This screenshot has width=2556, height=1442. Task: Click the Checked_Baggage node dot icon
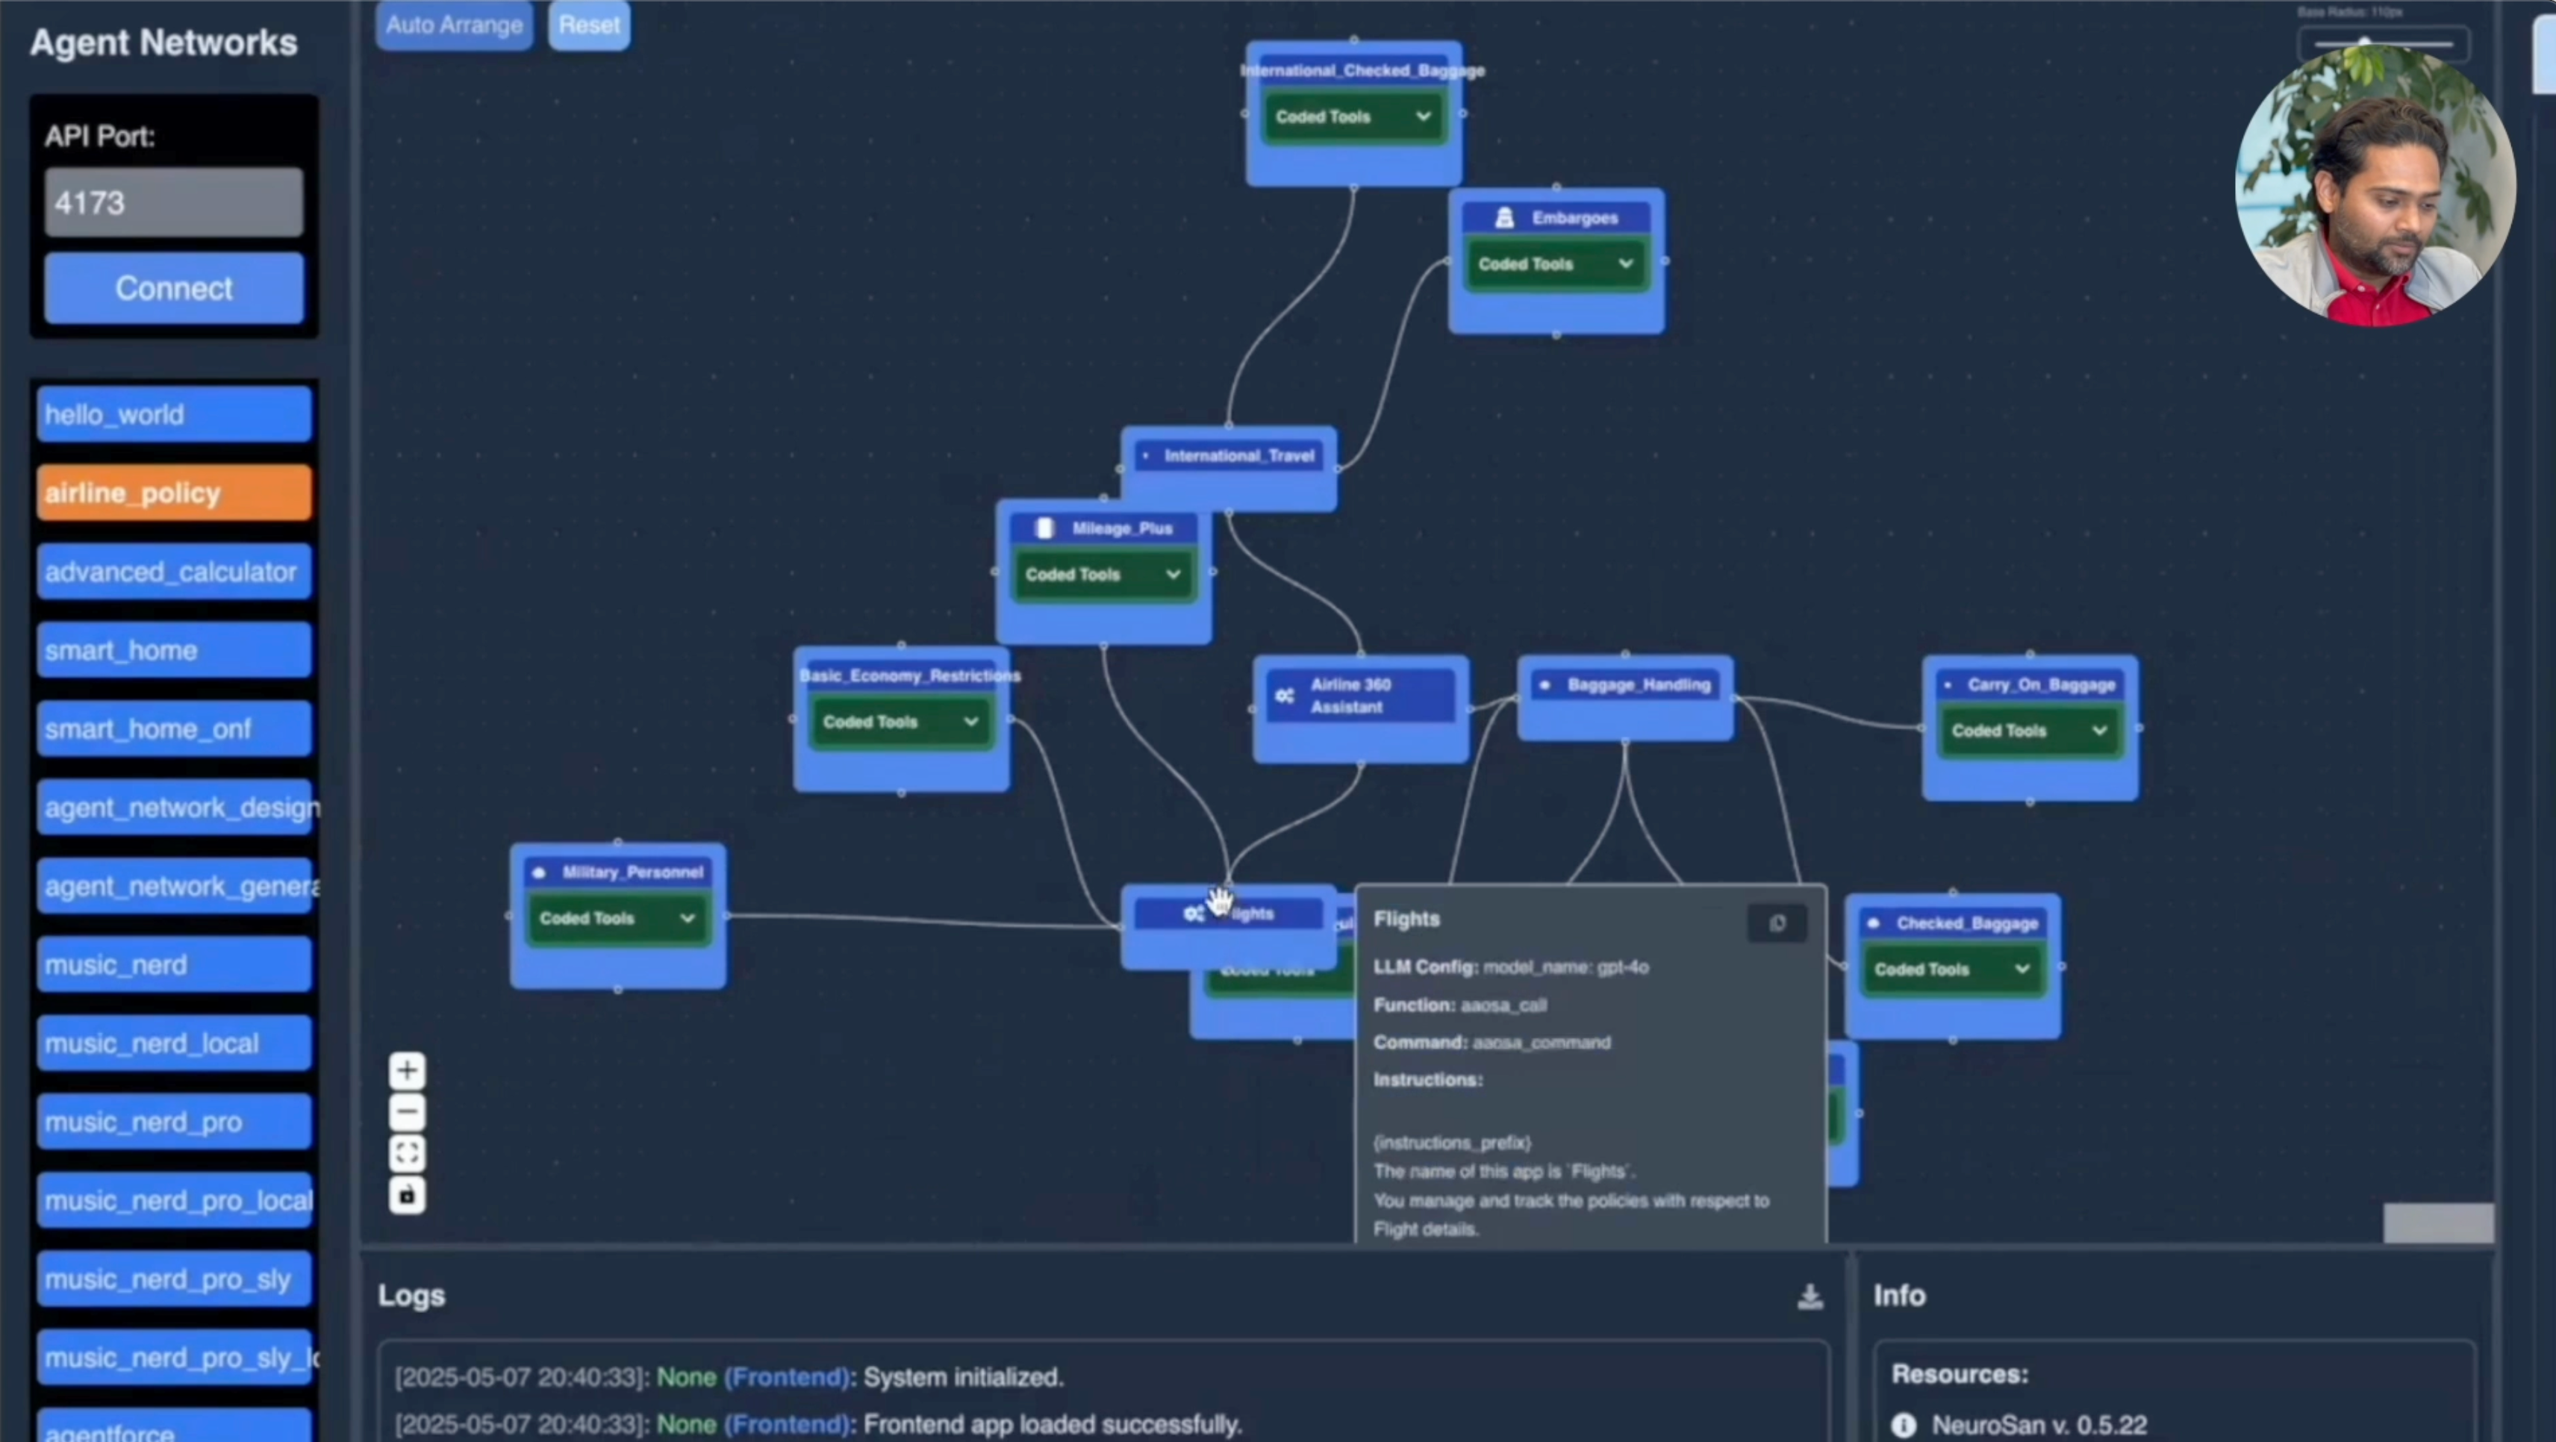coord(1874,923)
